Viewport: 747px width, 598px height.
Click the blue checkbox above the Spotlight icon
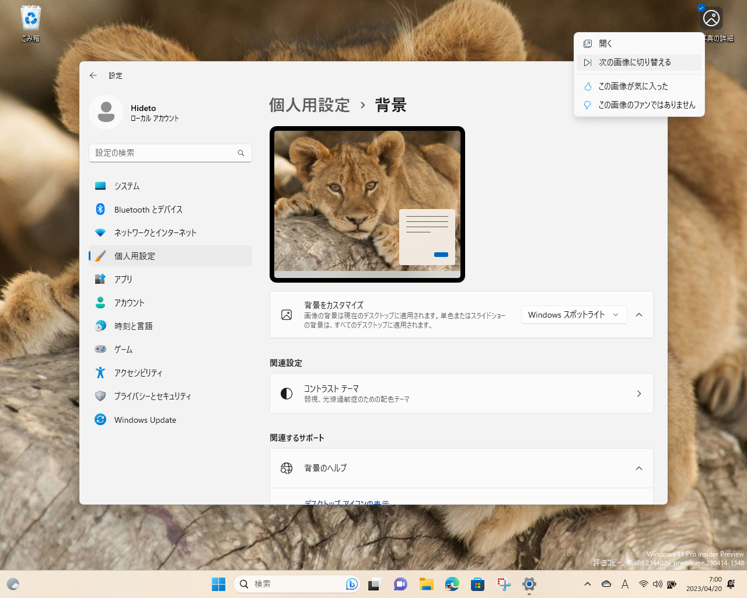tap(701, 8)
